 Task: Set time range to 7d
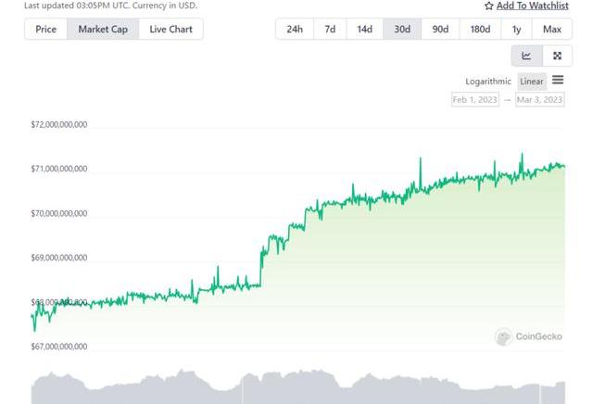point(330,29)
